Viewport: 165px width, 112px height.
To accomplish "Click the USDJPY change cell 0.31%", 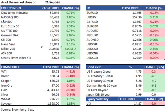I will [154, 17].
